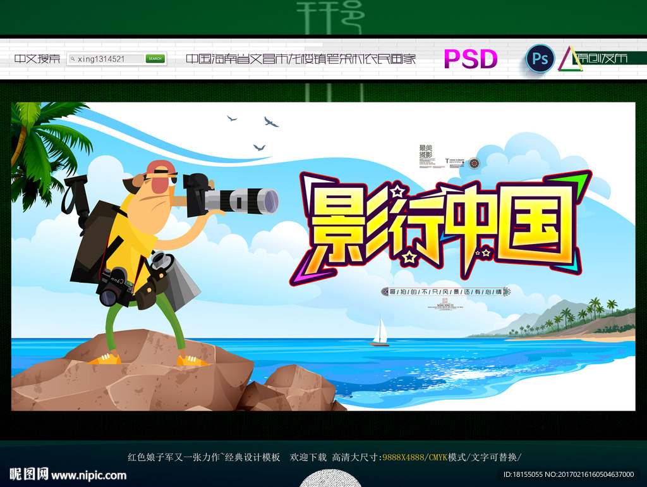Click the green SEARCH button
The image size is (647, 487).
[x=155, y=59]
